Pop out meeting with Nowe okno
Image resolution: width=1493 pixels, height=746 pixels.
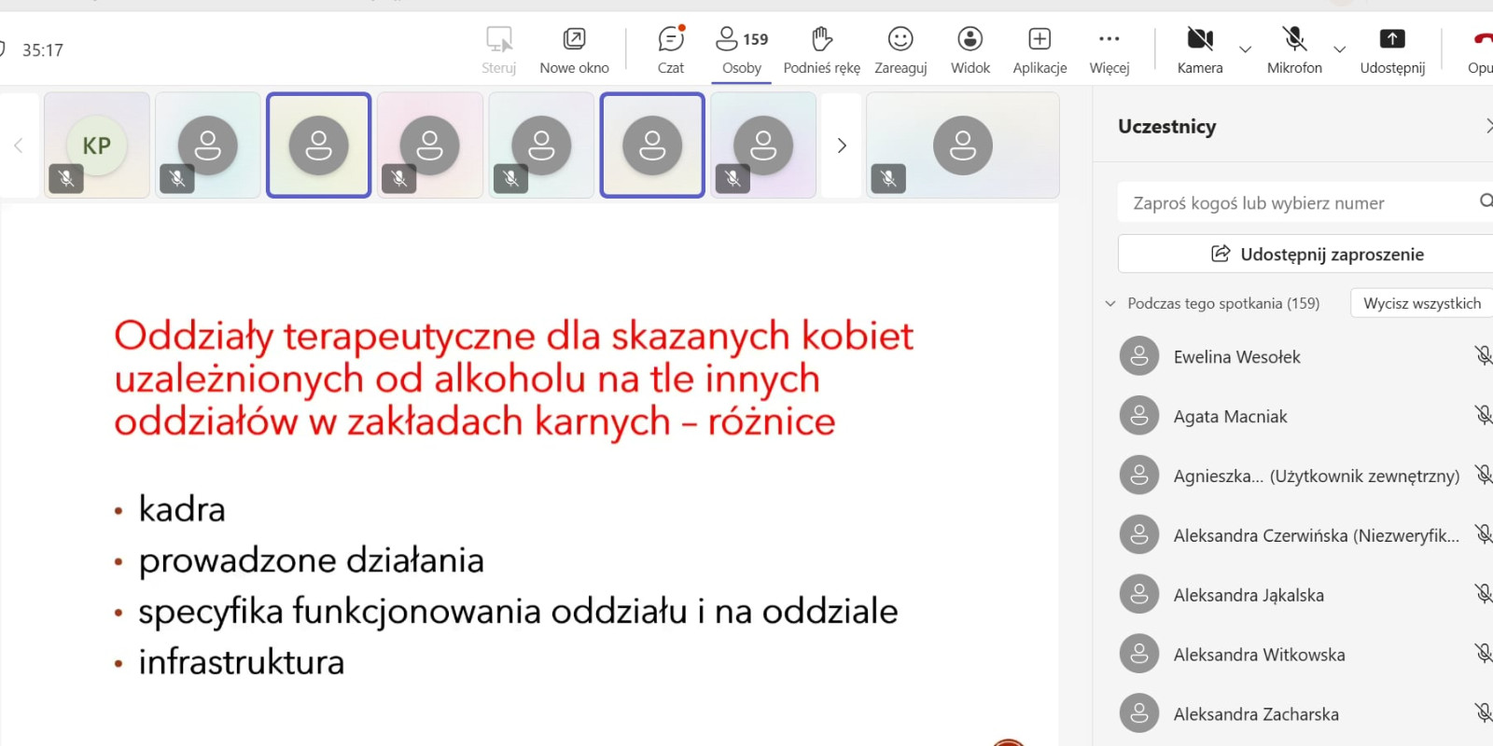tap(574, 49)
